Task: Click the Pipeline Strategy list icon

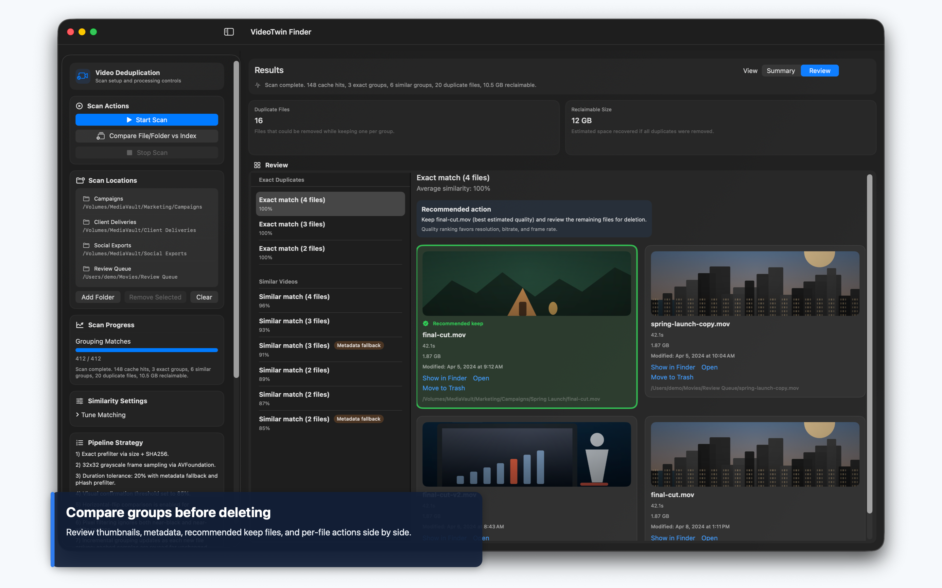Action: [80, 443]
